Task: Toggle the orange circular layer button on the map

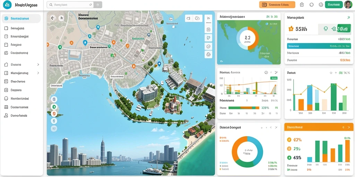Action: point(54,114)
